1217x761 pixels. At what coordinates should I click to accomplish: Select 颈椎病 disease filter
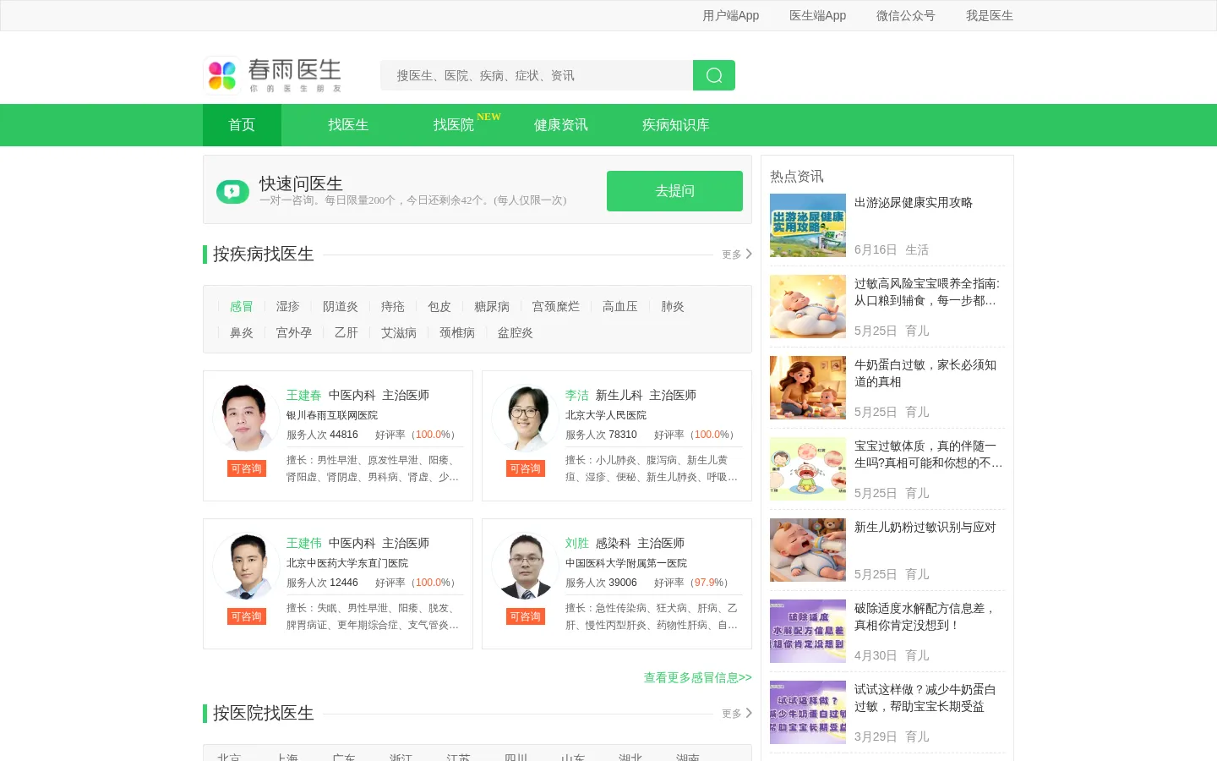coord(457,332)
